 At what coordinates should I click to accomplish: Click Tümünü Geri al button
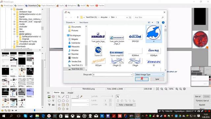click(x=202, y=100)
